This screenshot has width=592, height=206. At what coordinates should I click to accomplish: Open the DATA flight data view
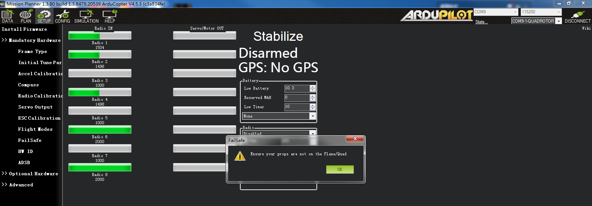(7, 16)
